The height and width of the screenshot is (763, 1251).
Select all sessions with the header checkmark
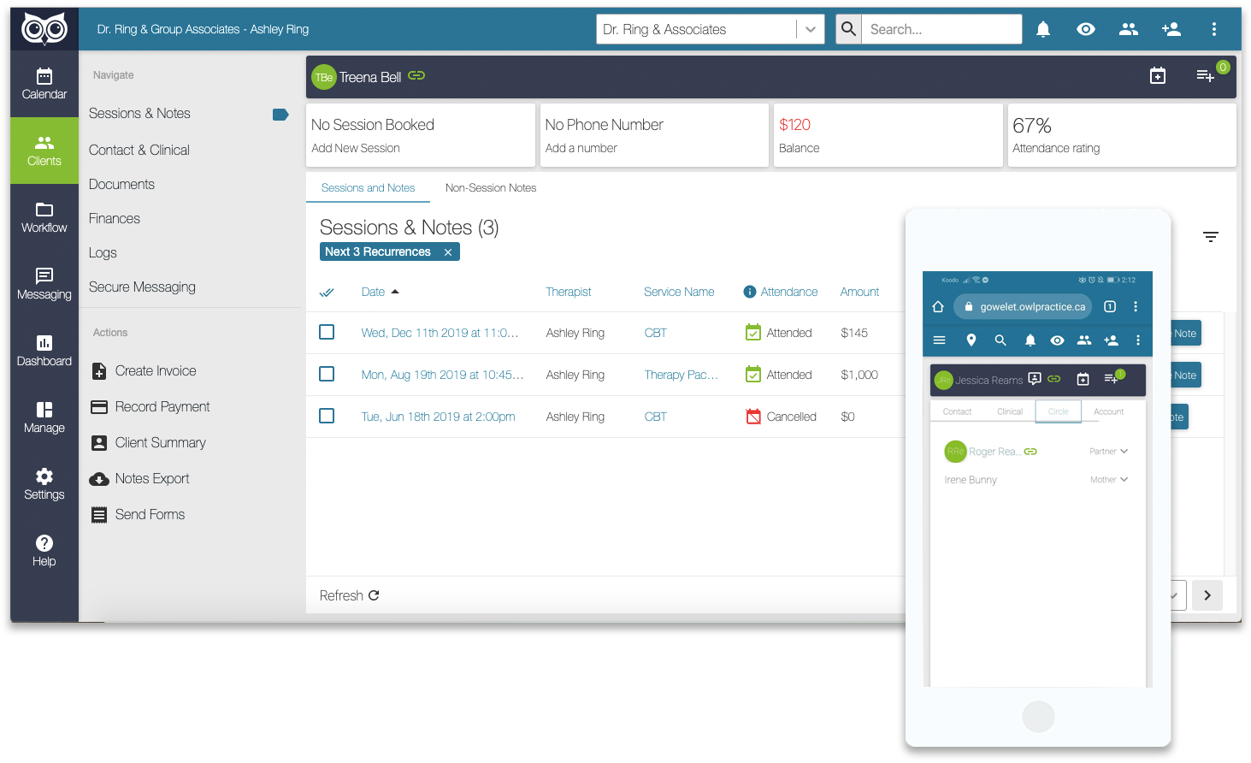pyautogui.click(x=326, y=292)
